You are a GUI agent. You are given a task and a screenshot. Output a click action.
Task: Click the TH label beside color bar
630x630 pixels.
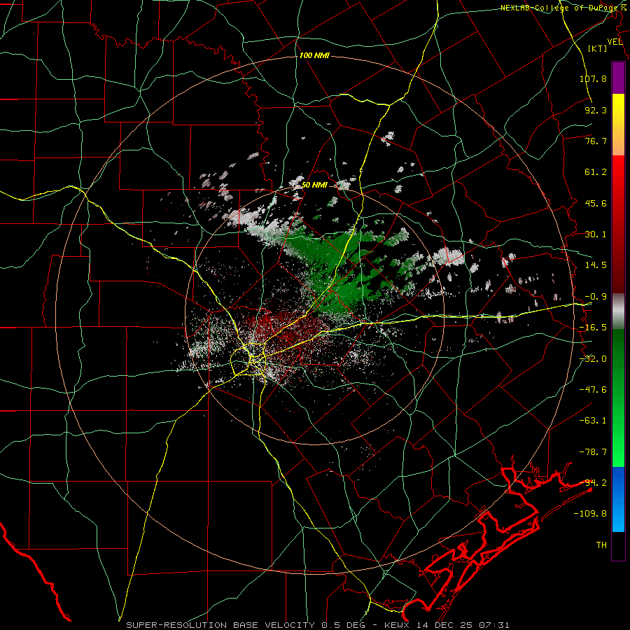[601, 545]
